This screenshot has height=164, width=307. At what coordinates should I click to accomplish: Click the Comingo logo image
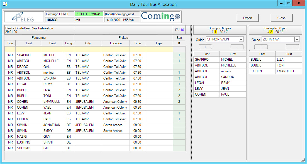point(160,17)
